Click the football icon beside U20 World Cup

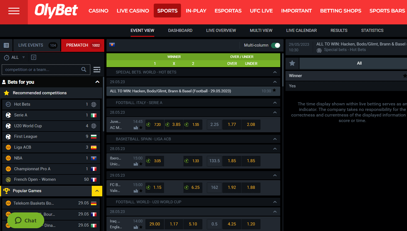[x=8, y=126]
